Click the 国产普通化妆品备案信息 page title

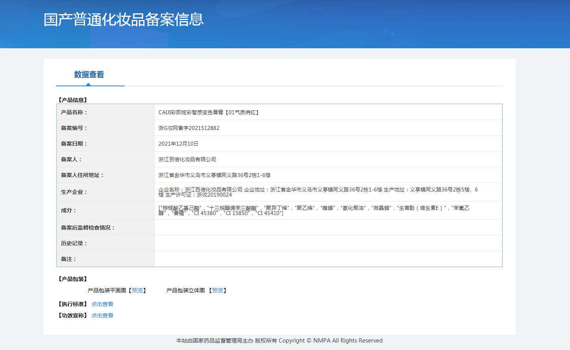click(x=124, y=20)
